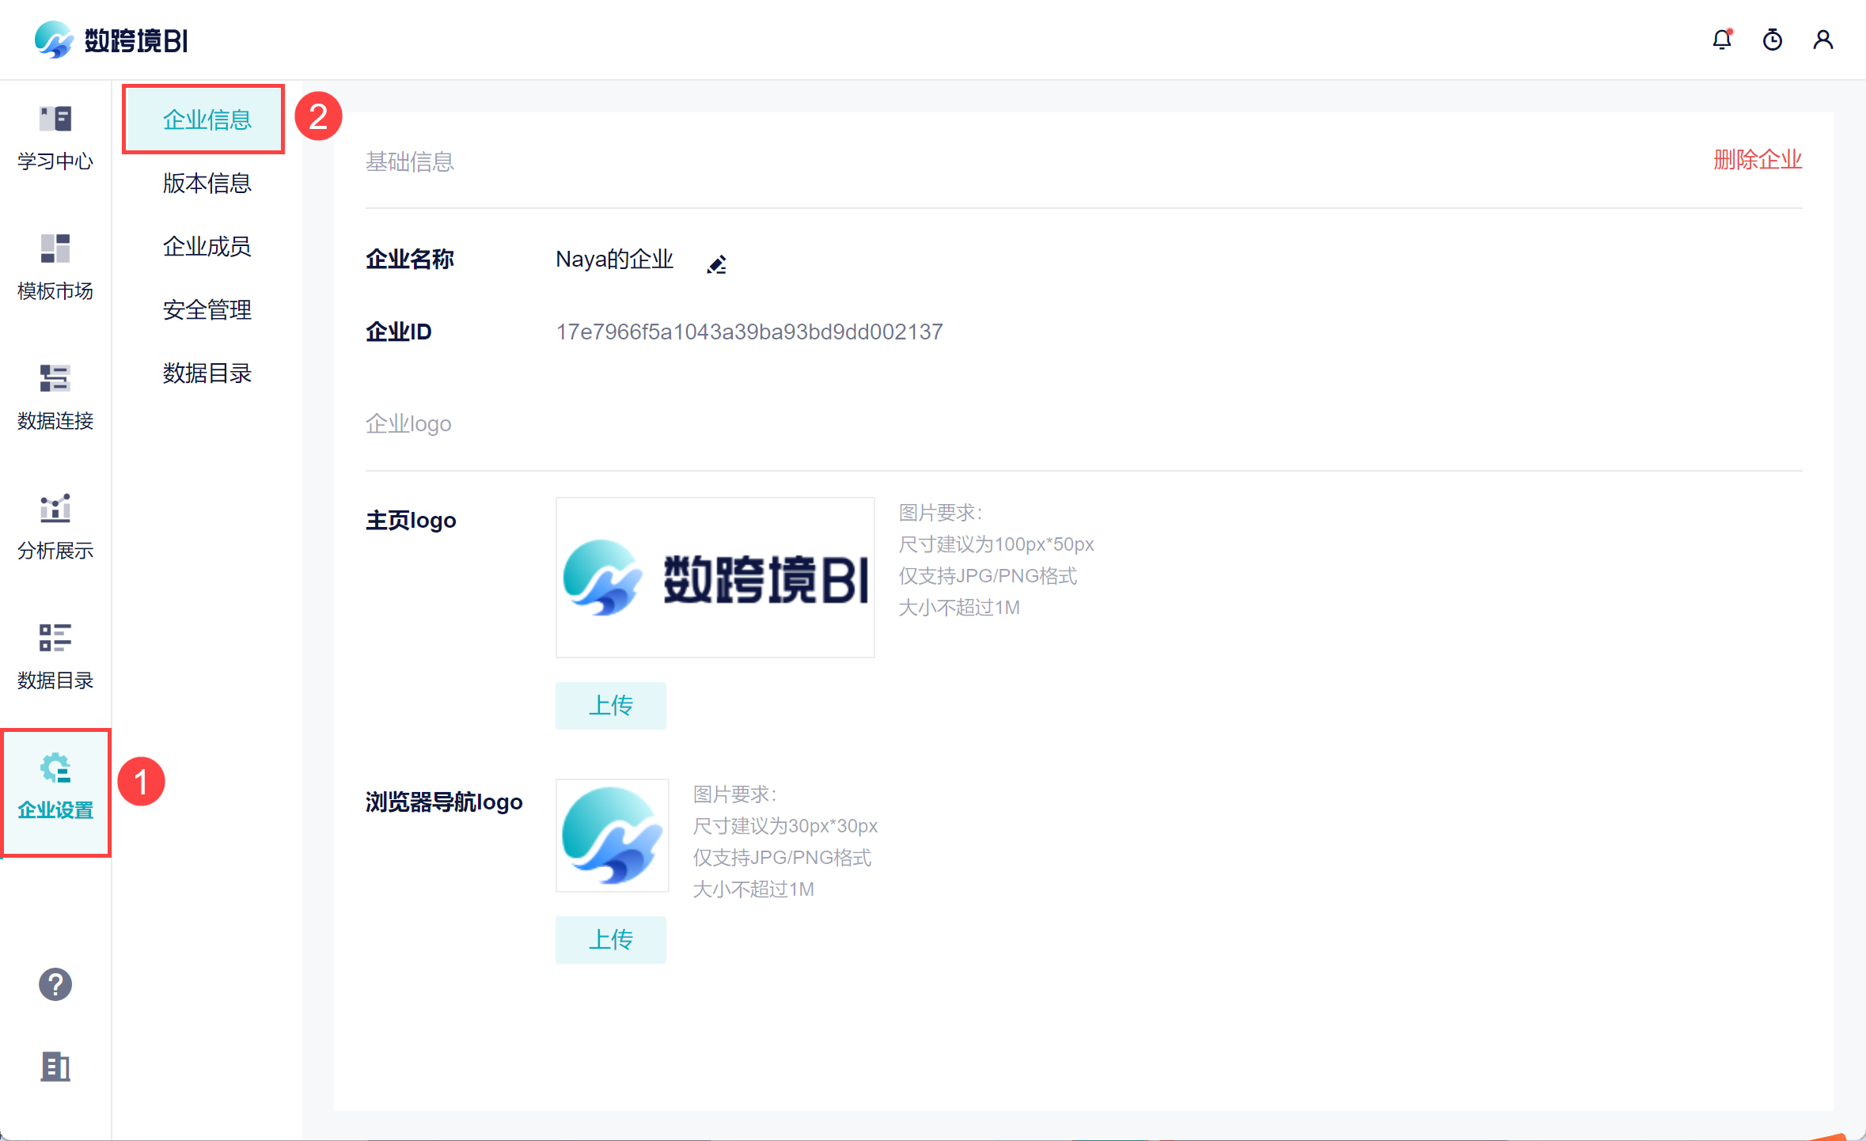Switch to 企业信息 tab

[207, 119]
